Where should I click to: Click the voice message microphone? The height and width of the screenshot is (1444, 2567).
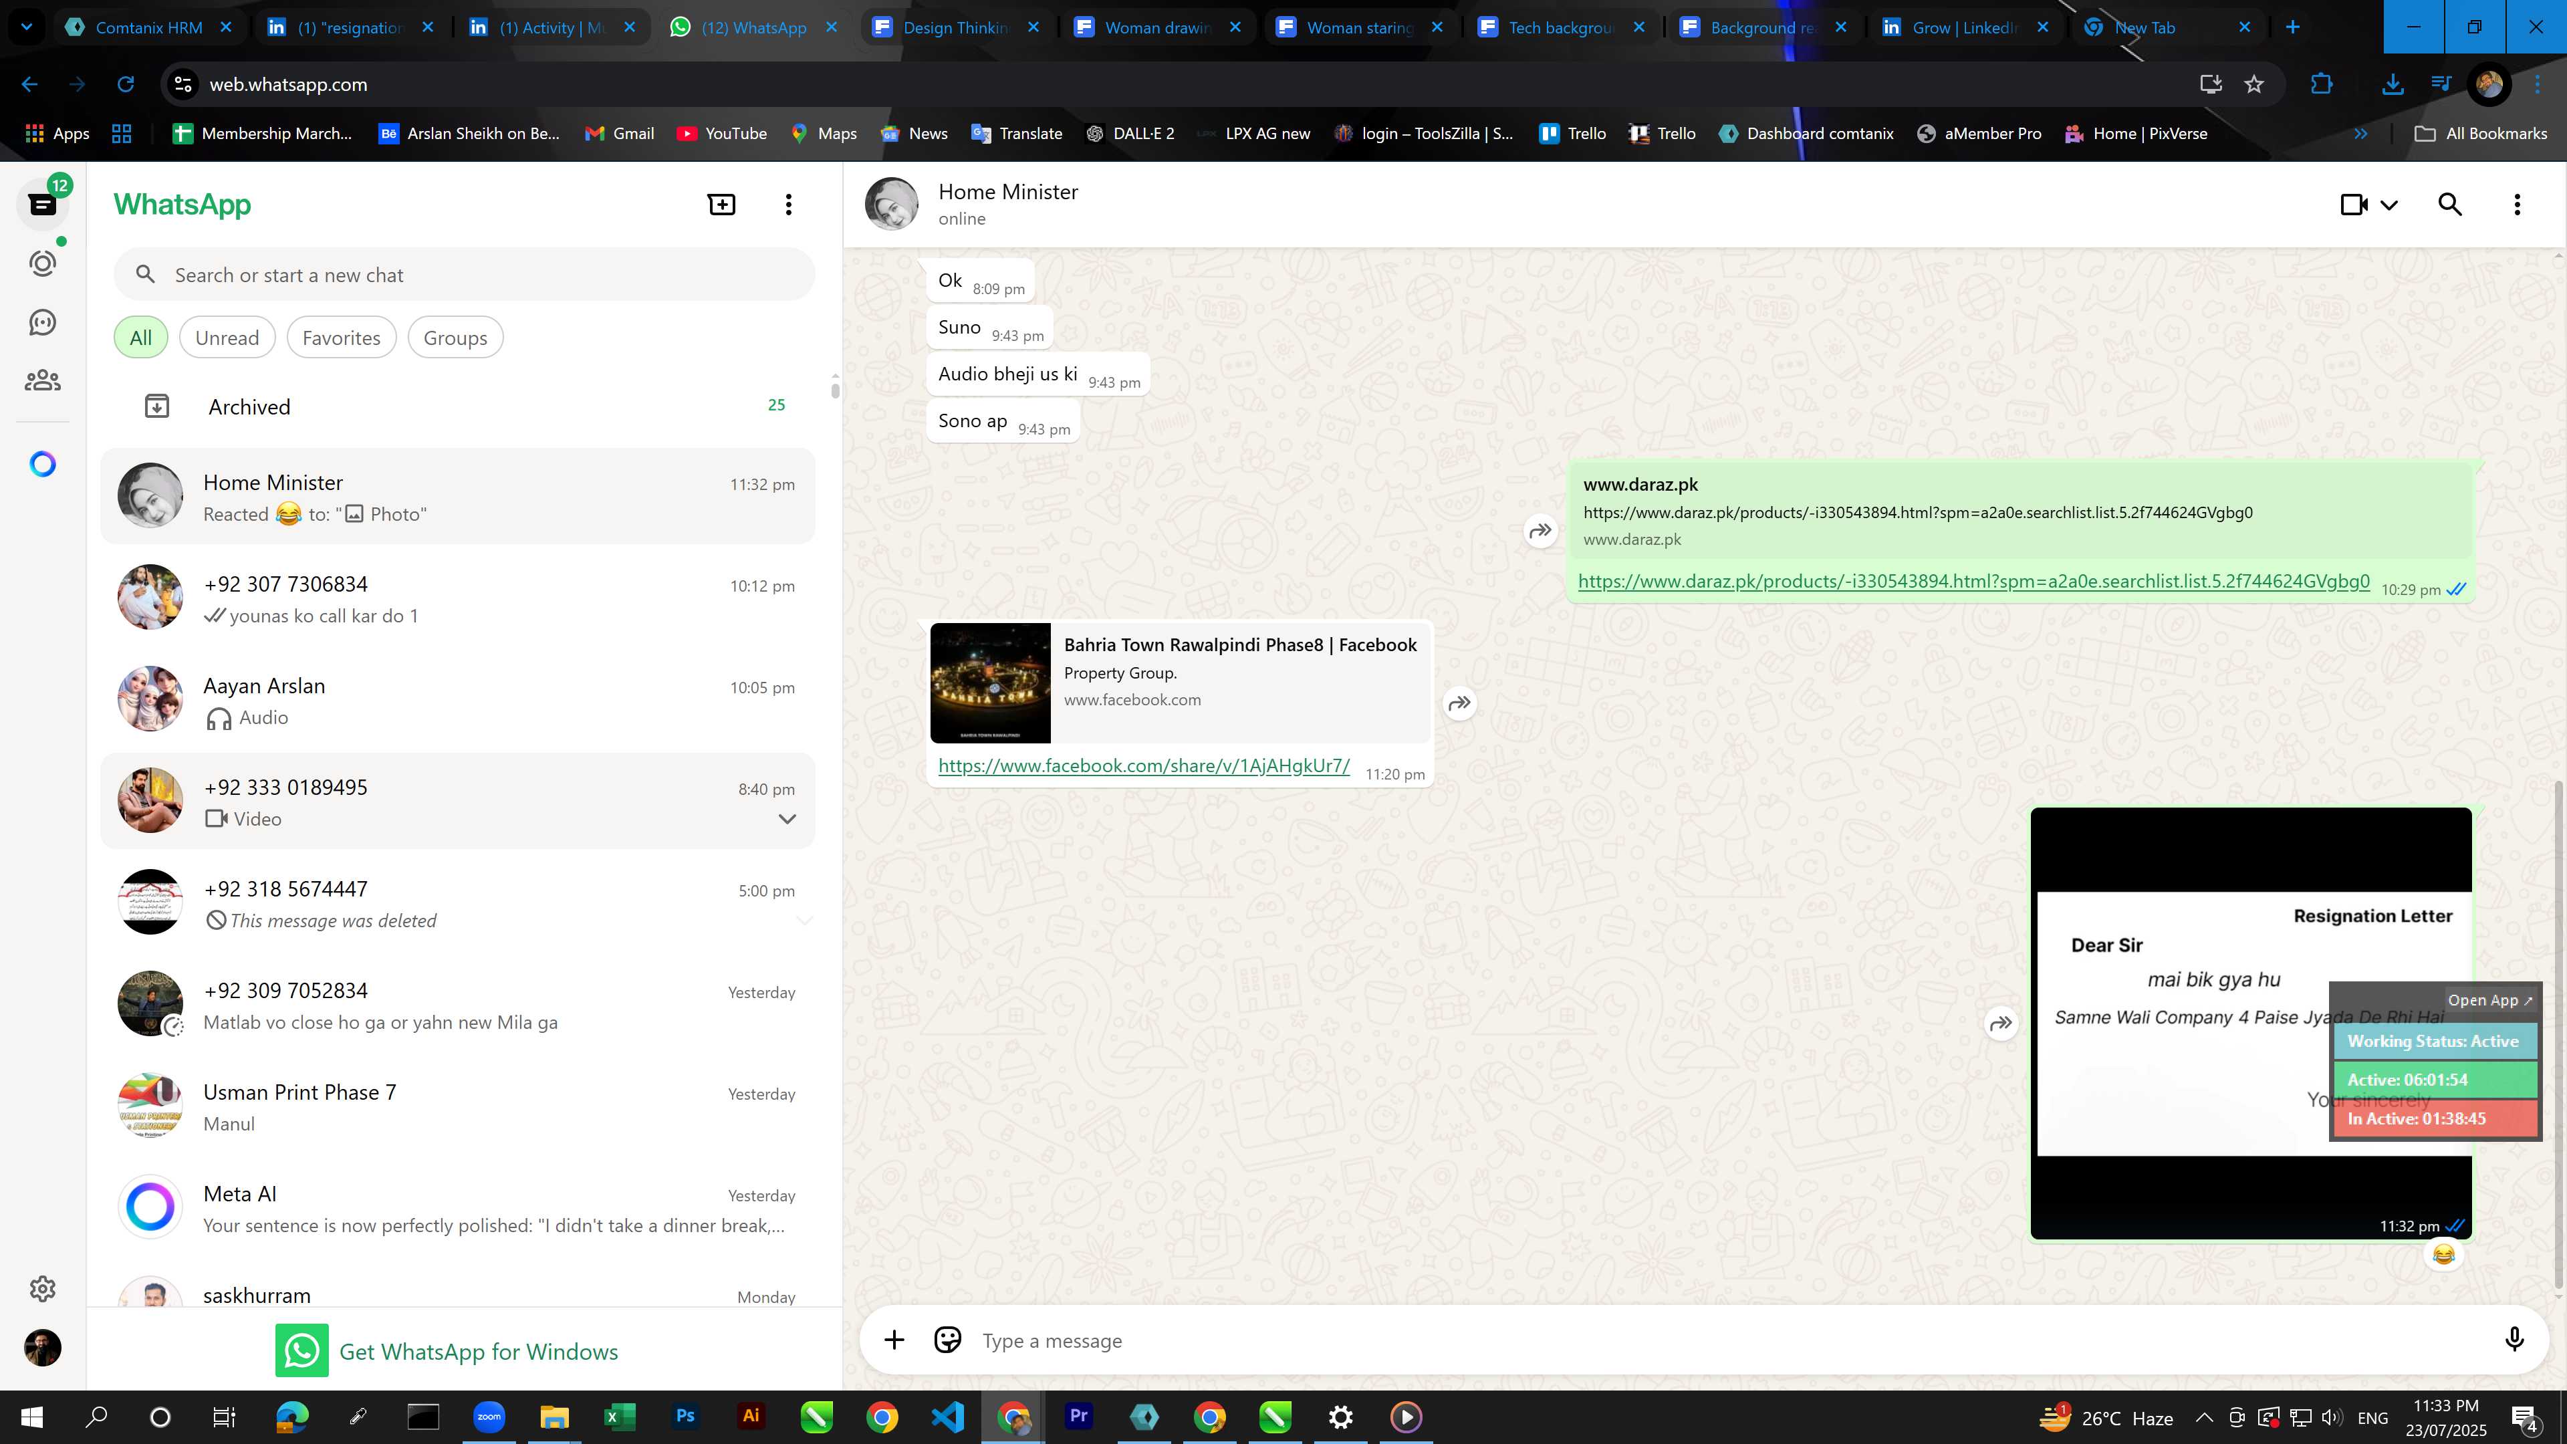point(2514,1340)
